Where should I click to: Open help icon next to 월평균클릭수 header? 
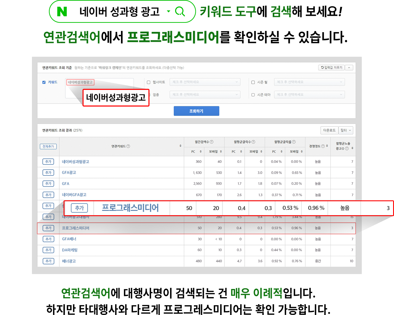(x=253, y=142)
